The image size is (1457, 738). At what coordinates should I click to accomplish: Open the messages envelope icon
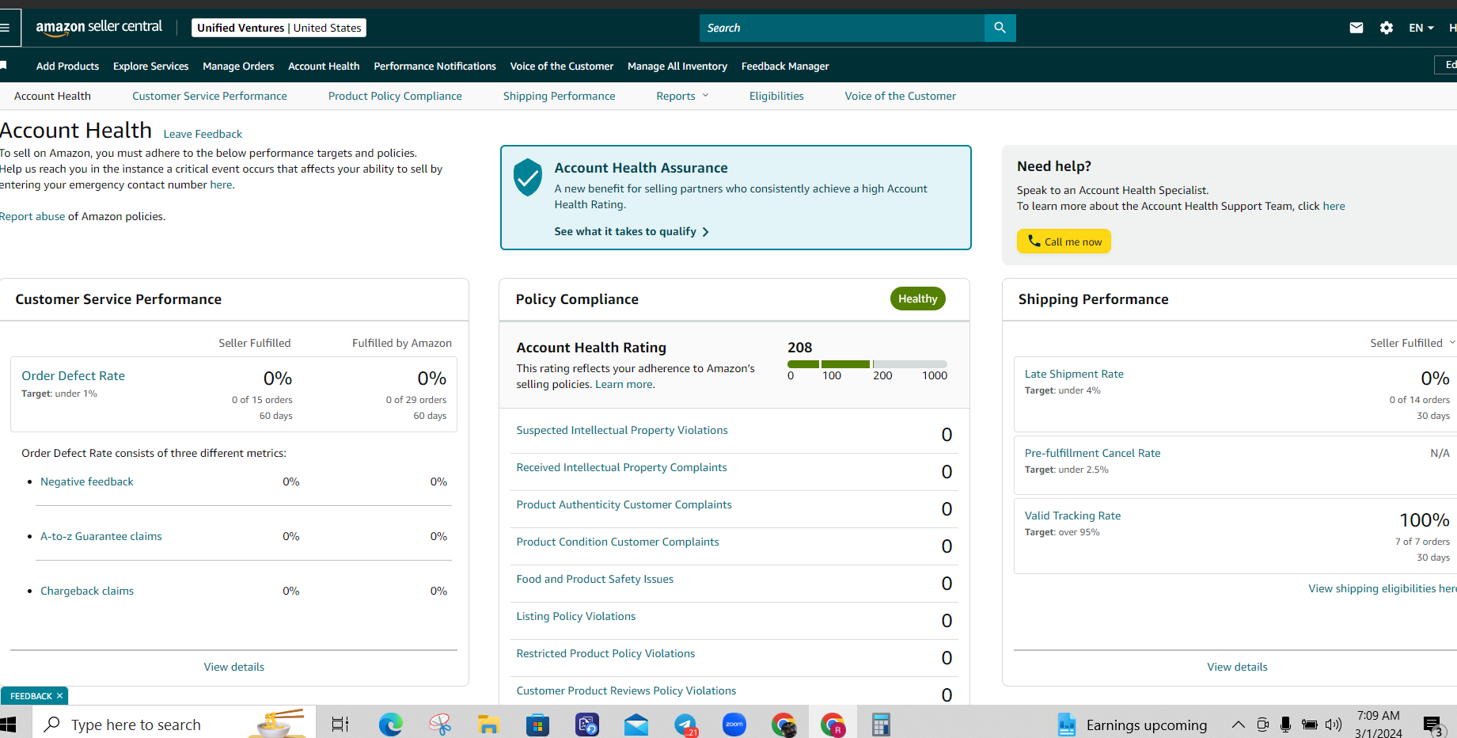(x=1356, y=28)
